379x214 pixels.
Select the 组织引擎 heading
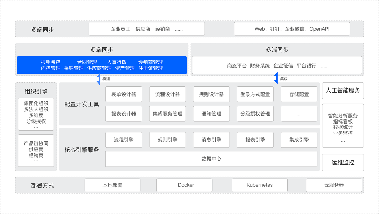pos(36,92)
